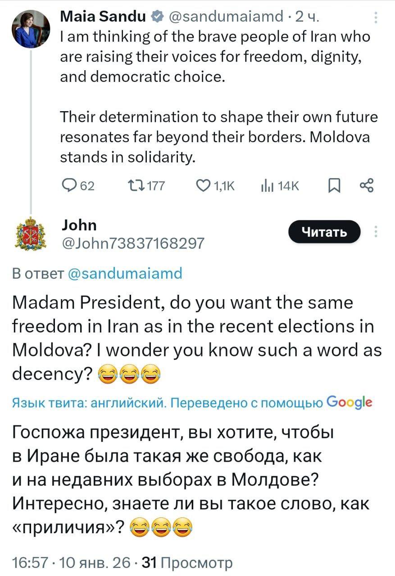
Task: Click the verified badge next to Maia Sandu
Action: (157, 17)
